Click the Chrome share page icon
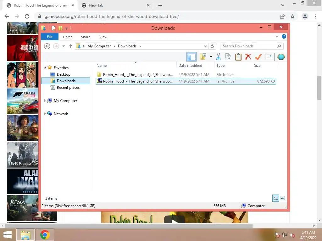 pos(282,16)
